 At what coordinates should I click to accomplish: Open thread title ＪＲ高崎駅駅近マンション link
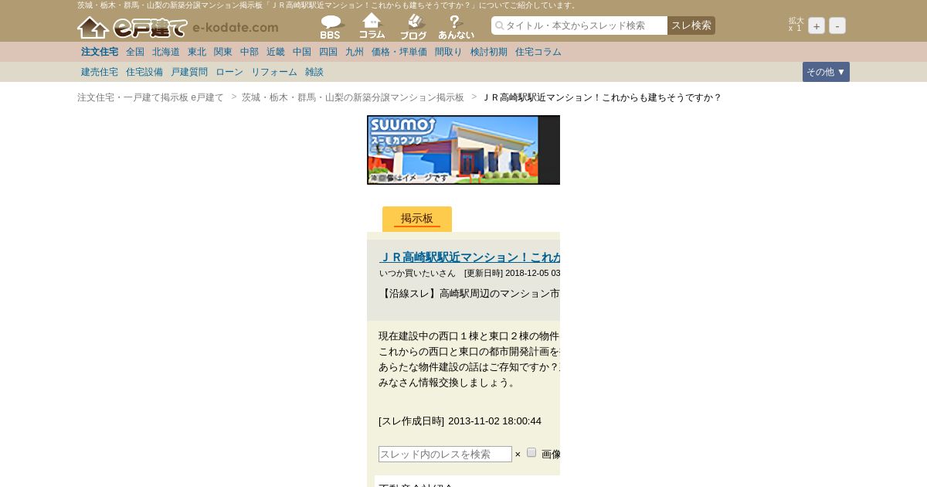tap(470, 257)
